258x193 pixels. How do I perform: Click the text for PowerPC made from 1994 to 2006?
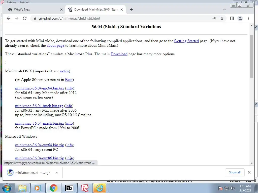[x=47, y=128]
